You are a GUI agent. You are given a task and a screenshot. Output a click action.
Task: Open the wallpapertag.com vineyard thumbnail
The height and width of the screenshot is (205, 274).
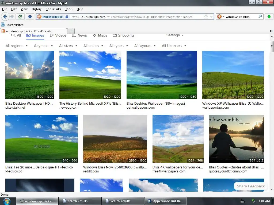pyautogui.click(x=233, y=75)
